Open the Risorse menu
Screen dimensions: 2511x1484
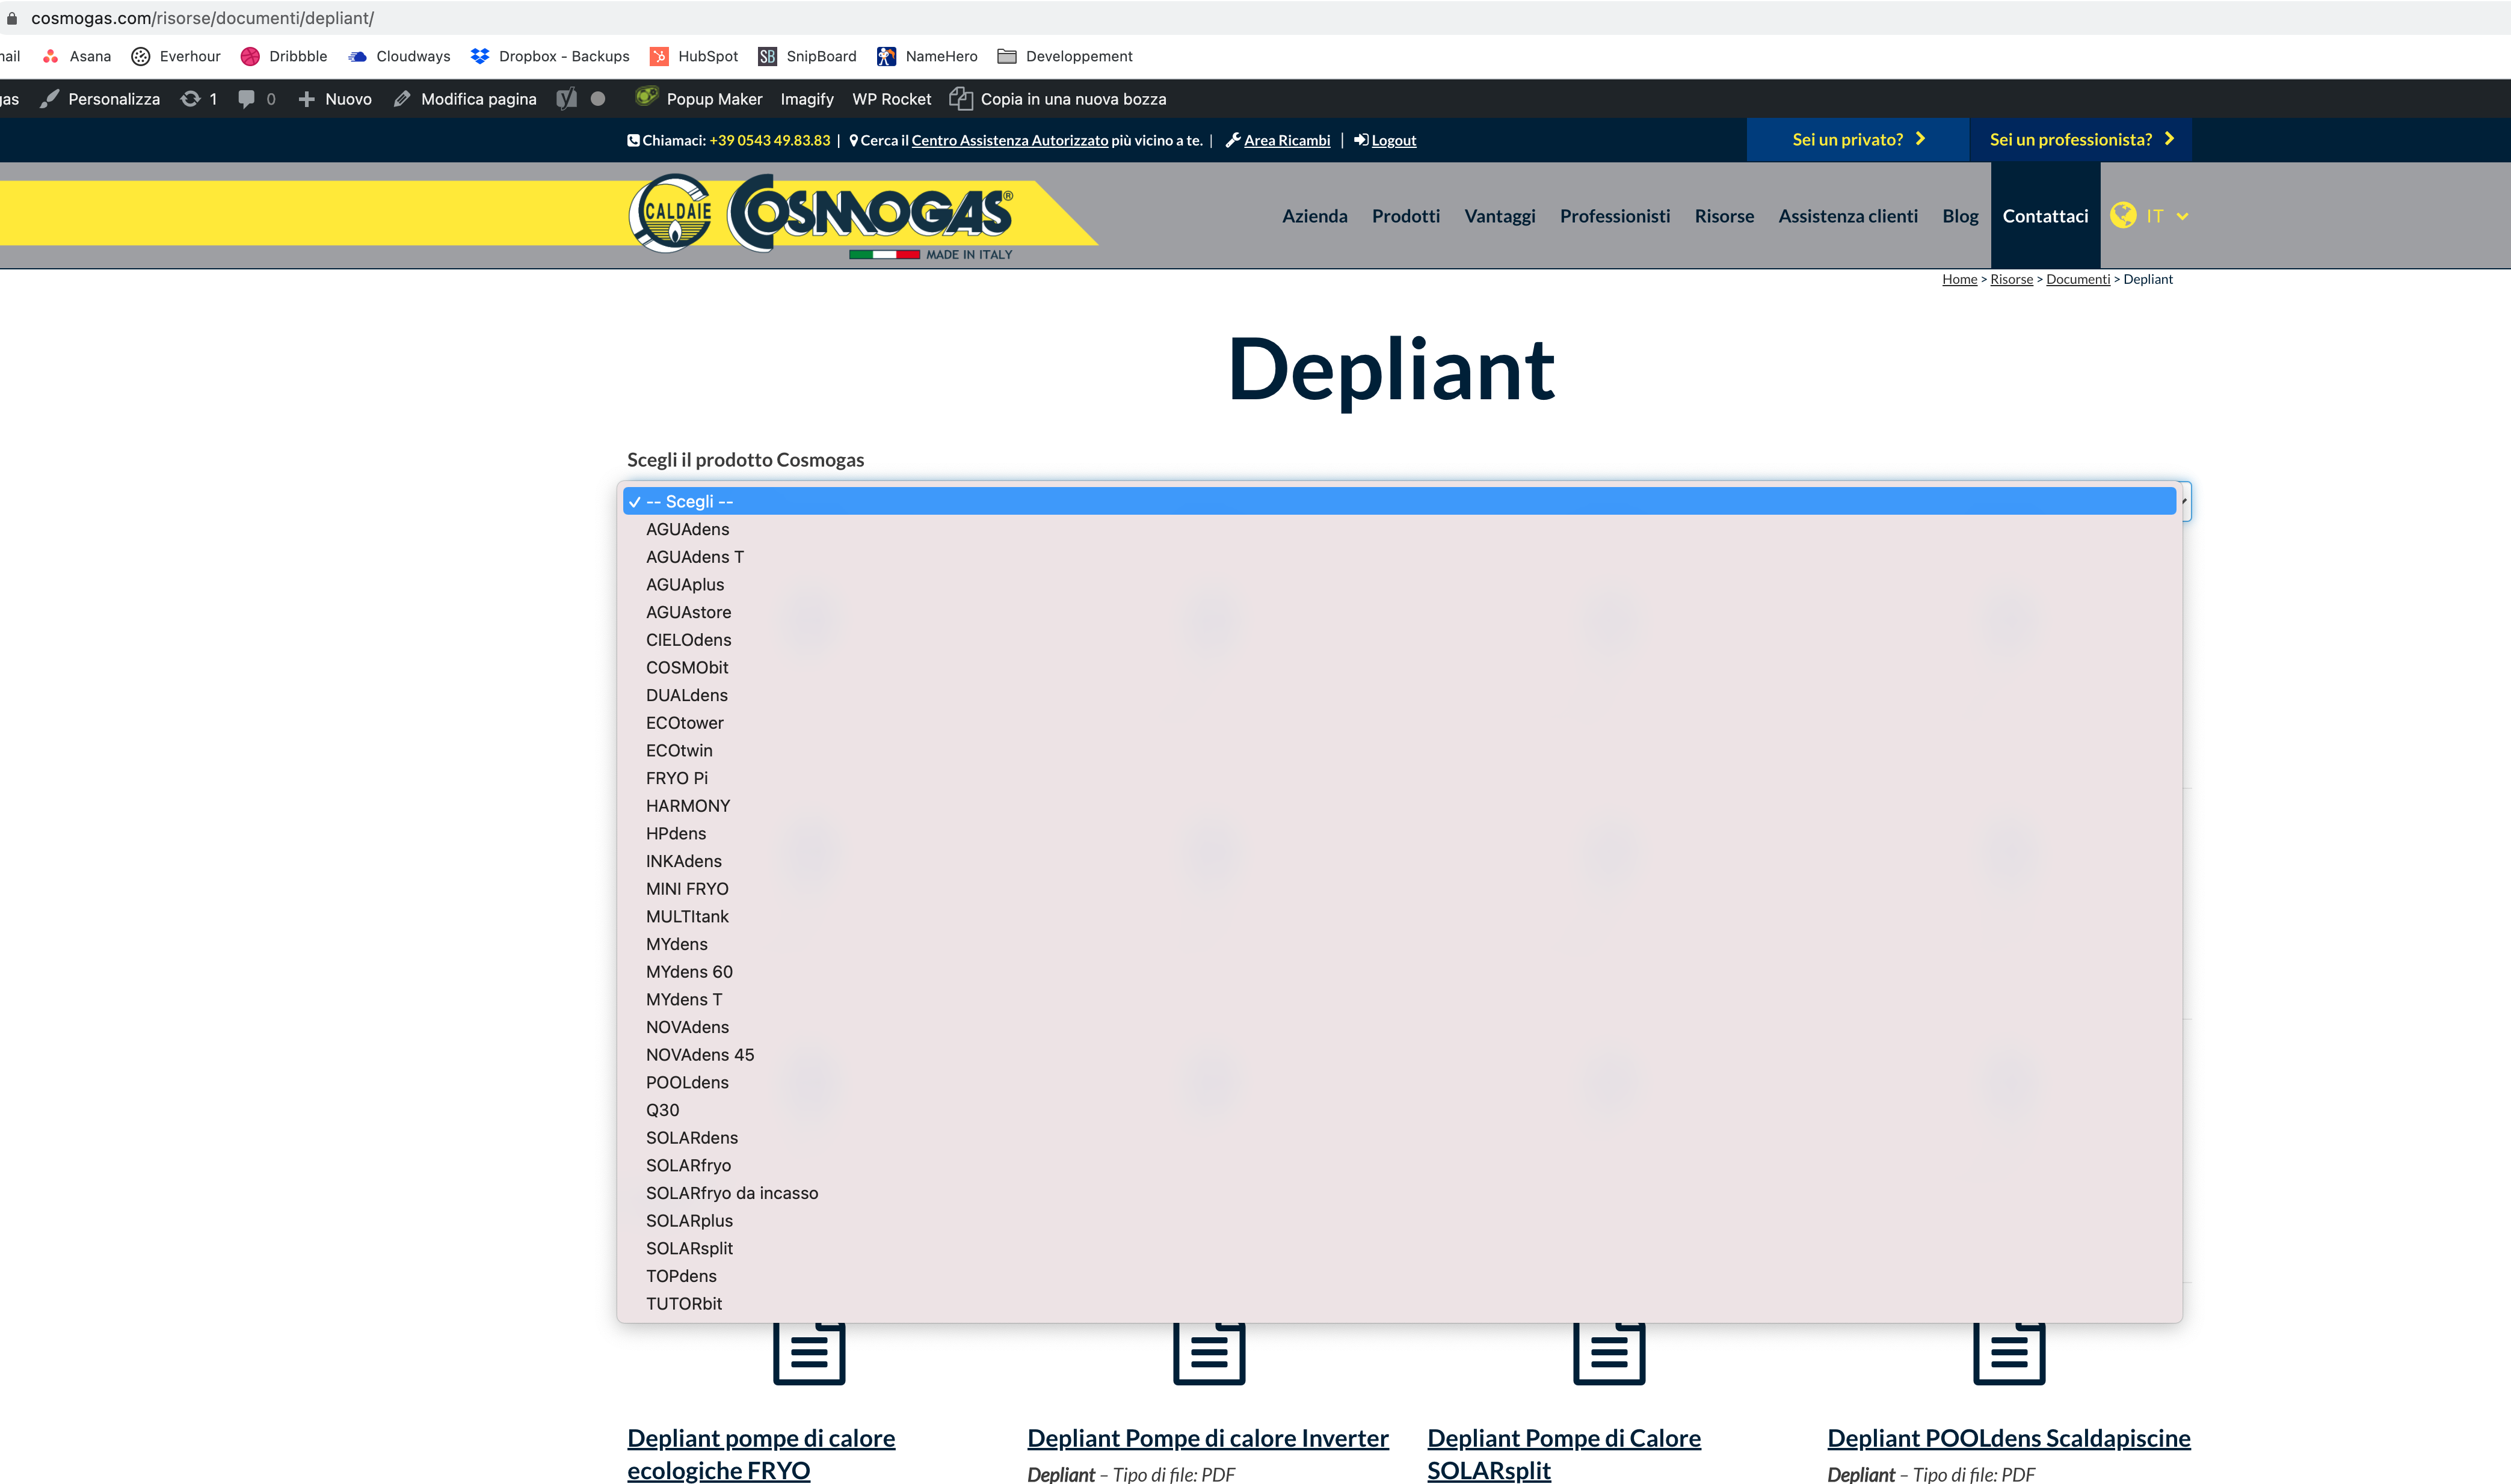1724,216
